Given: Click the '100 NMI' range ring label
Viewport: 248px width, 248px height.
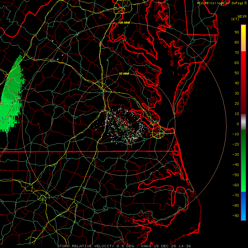Looking at the screenshot, I should coord(124,23).
